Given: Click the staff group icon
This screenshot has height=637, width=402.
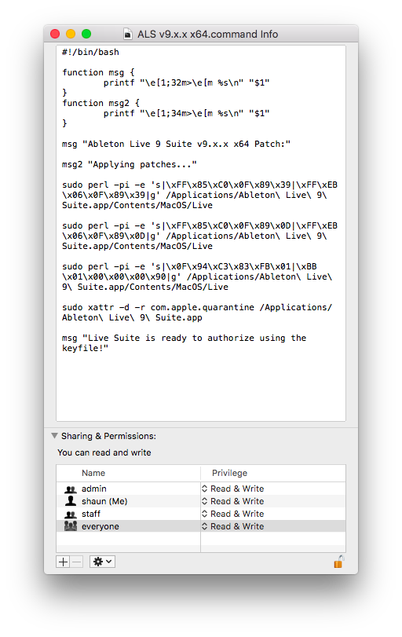Looking at the screenshot, I should (x=71, y=514).
